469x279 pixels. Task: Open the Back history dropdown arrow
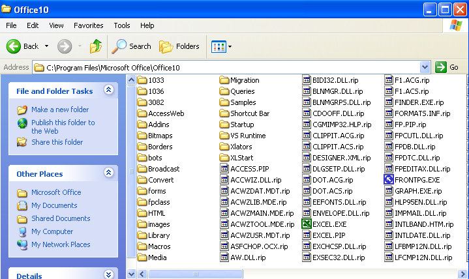coord(47,46)
